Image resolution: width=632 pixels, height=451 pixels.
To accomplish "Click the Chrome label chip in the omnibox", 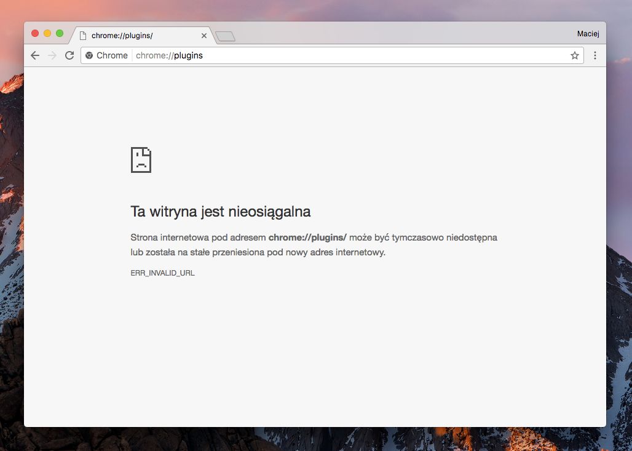I will click(107, 55).
